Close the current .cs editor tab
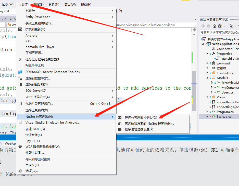 [15, 19]
